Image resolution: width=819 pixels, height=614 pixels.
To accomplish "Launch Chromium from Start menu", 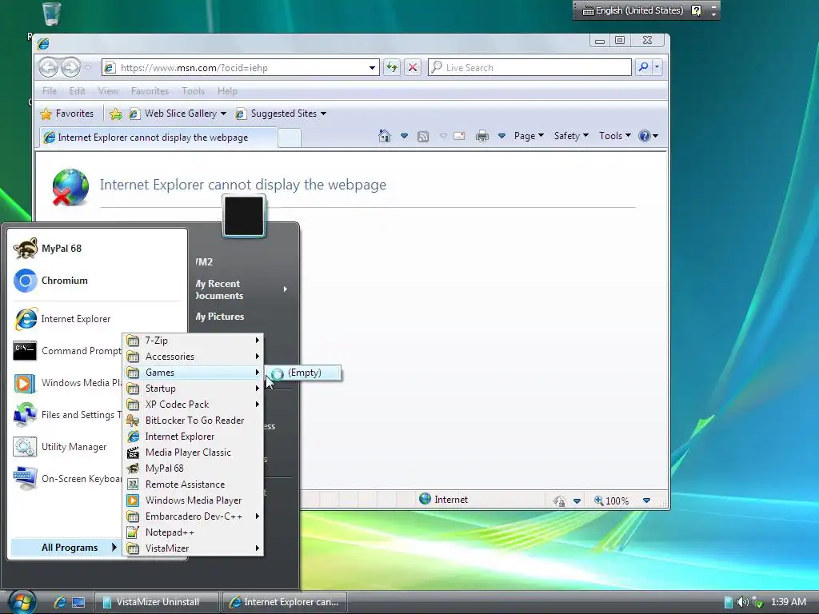I will [x=98, y=281].
